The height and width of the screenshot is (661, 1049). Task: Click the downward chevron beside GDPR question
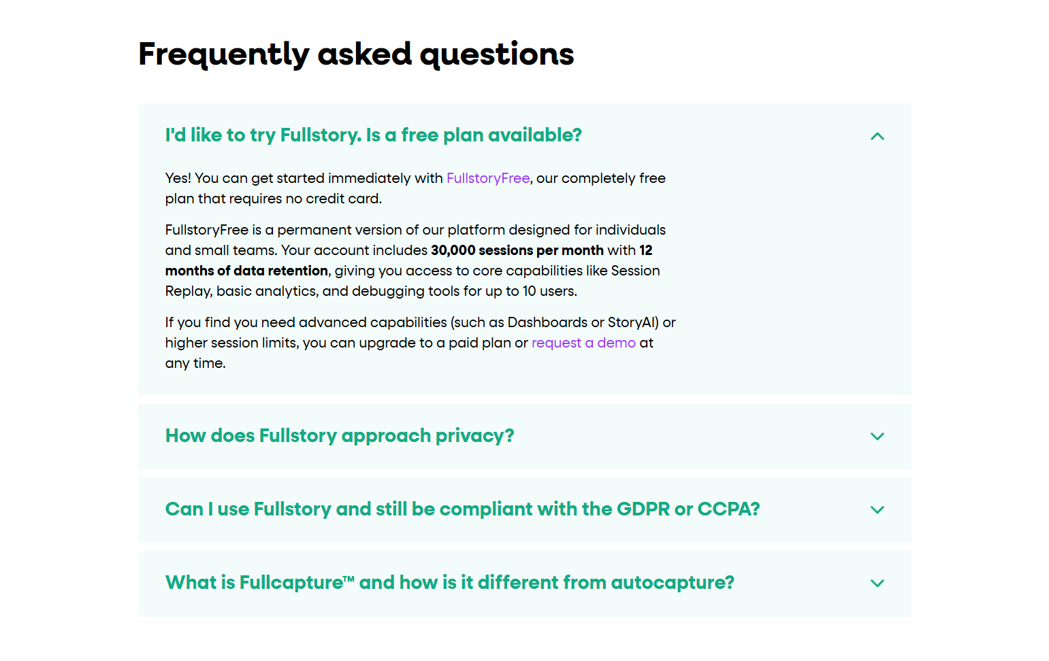[877, 510]
